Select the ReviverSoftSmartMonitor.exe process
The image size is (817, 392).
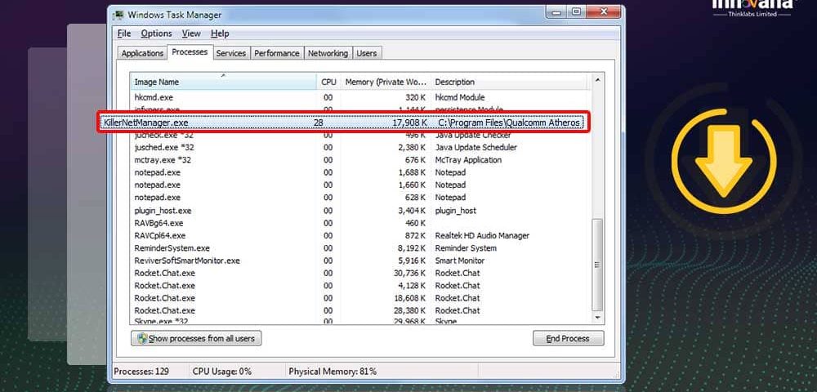[x=359, y=261]
